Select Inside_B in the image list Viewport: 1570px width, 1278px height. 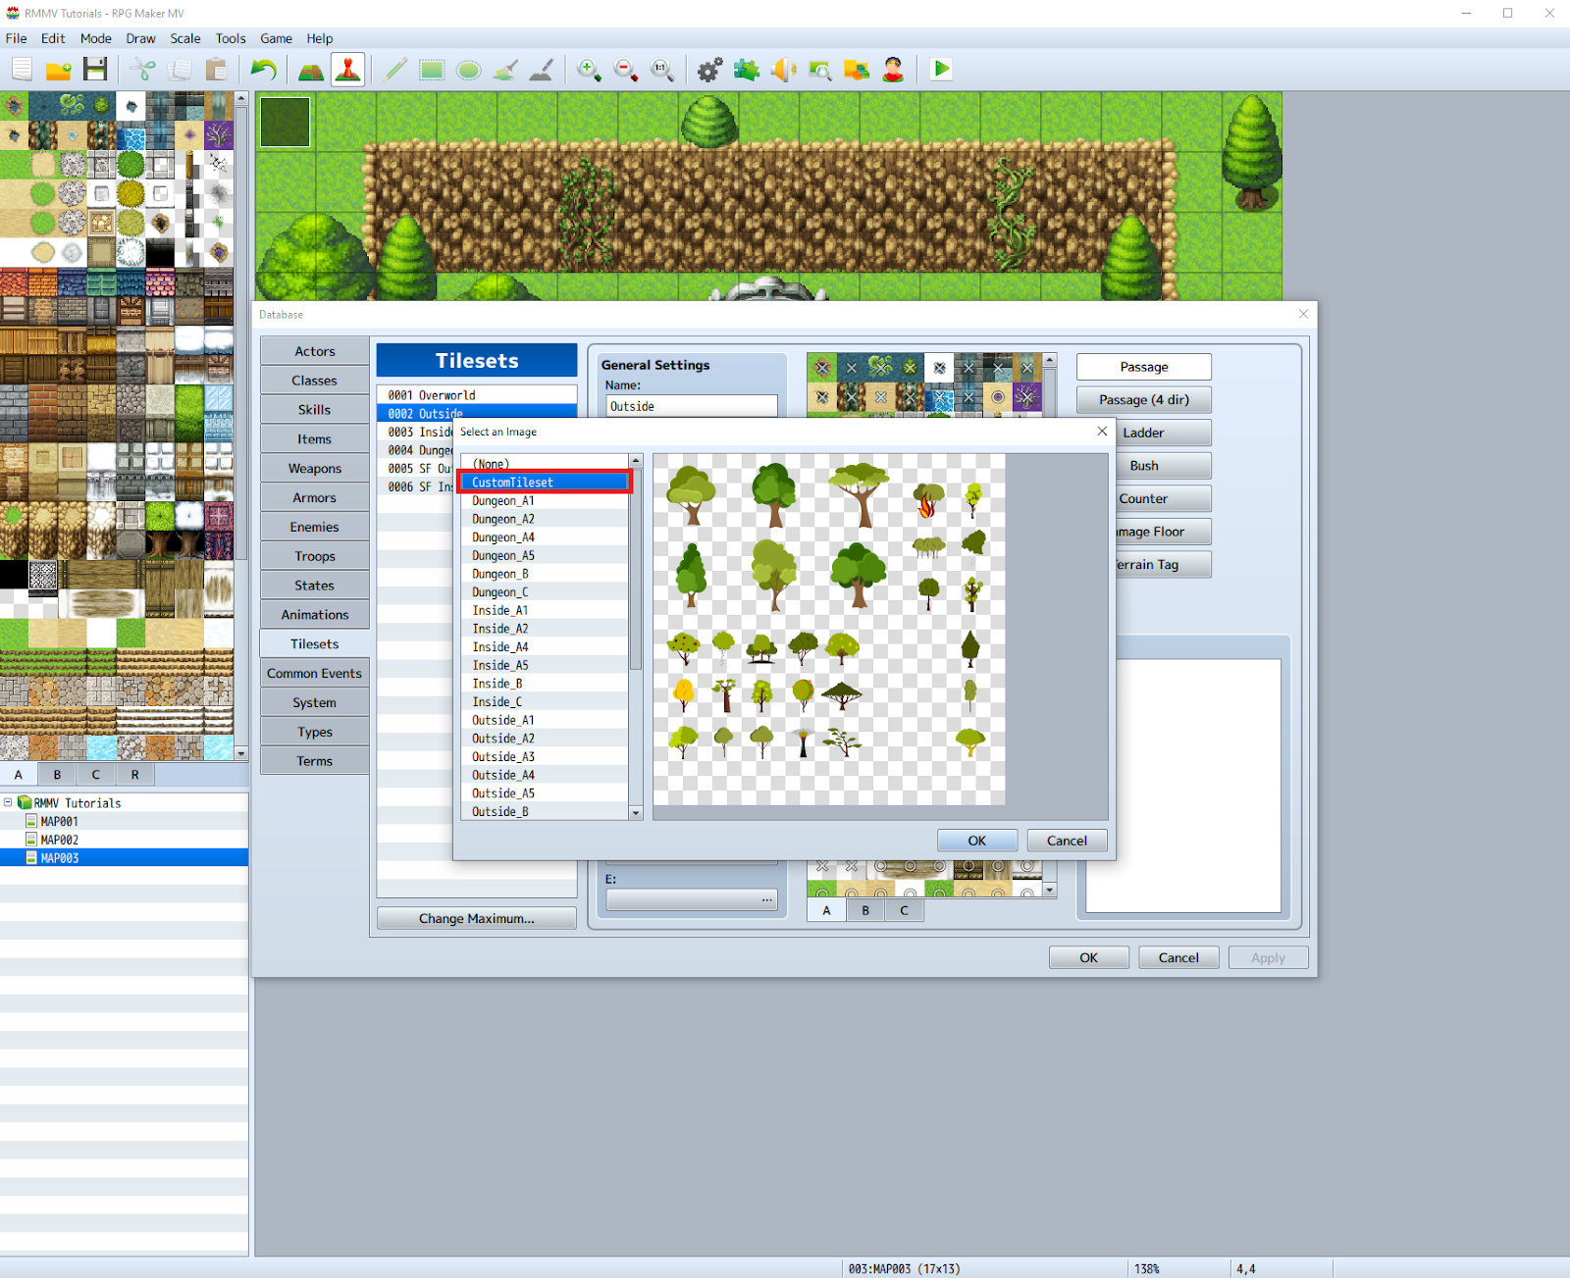[x=545, y=684]
